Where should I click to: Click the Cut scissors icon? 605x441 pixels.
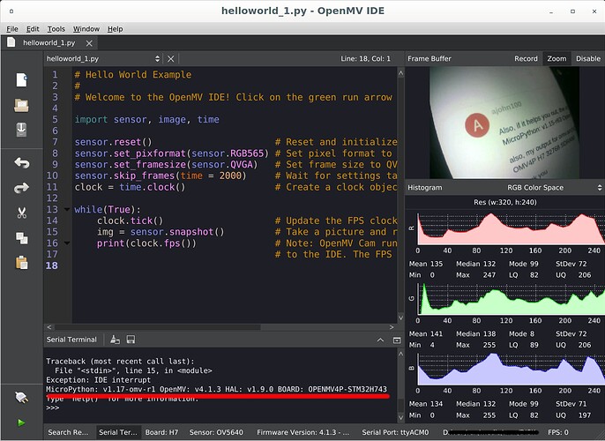[x=21, y=213]
